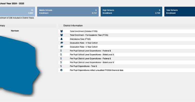195x102 pixels.
Task: Click the Middle Schools enrollment value 2,112
Action: [94, 13]
